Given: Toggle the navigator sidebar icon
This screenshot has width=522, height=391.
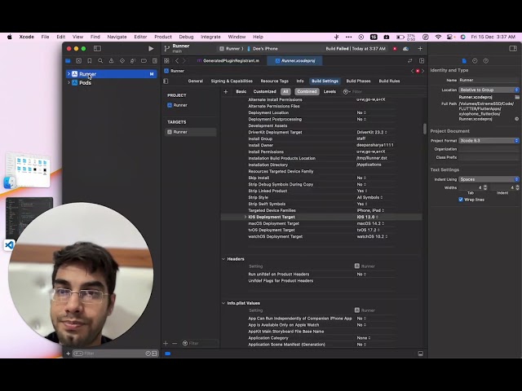Looking at the screenshot, I should (97, 49).
